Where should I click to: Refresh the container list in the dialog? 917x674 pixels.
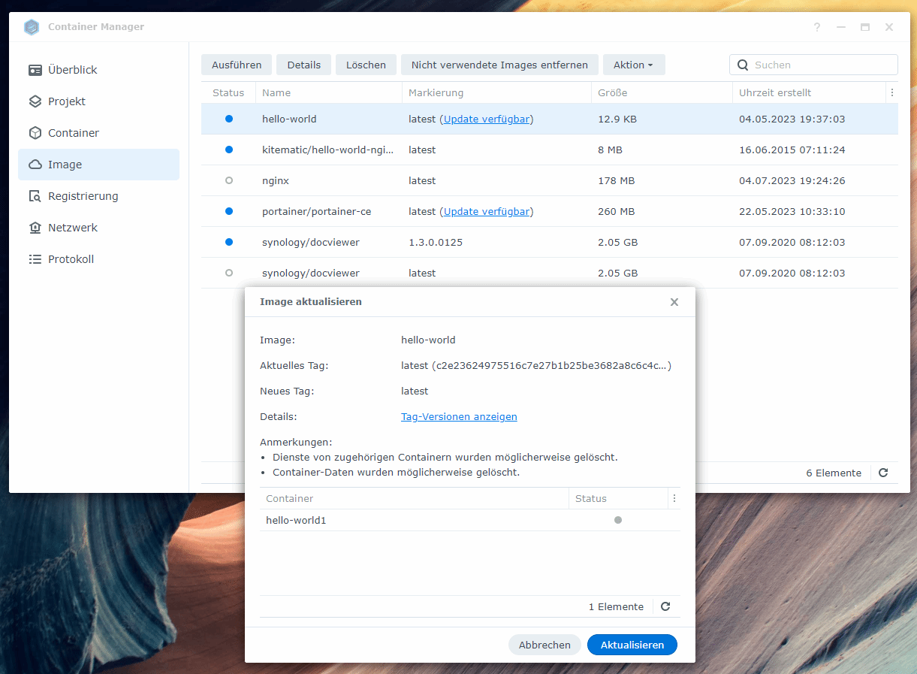(665, 606)
